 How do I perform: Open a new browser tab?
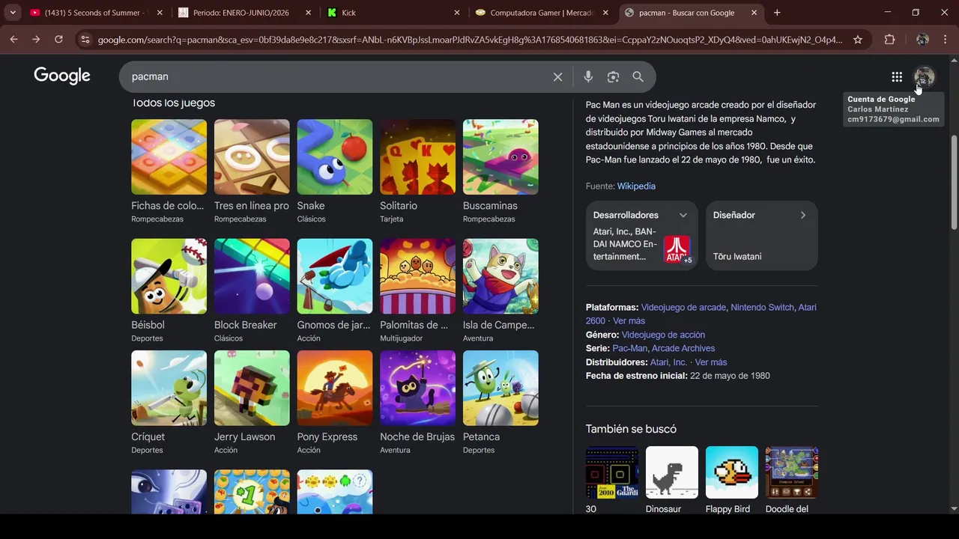[777, 13]
